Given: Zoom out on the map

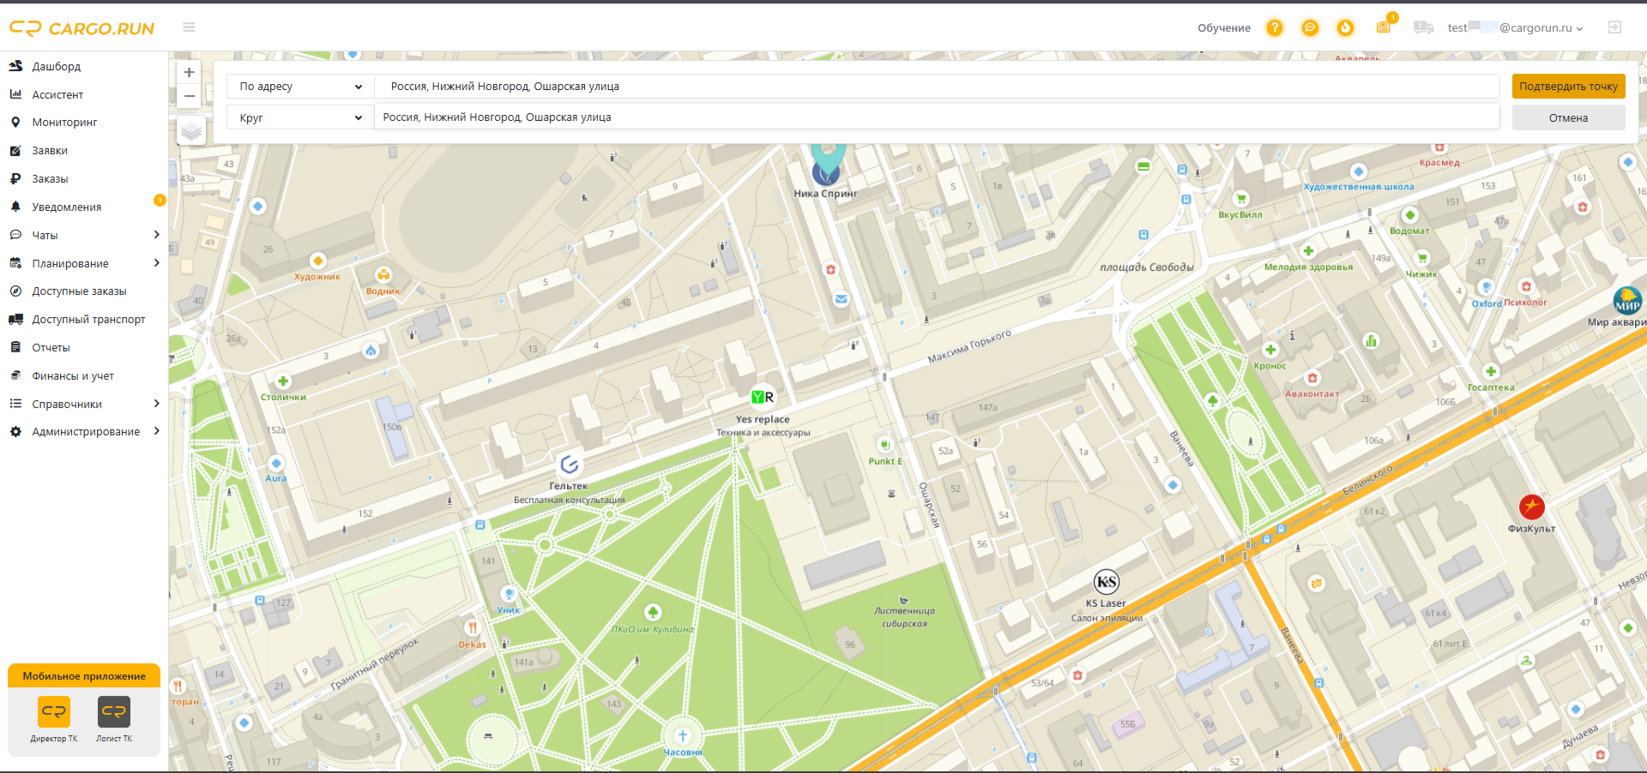Looking at the screenshot, I should tap(190, 96).
